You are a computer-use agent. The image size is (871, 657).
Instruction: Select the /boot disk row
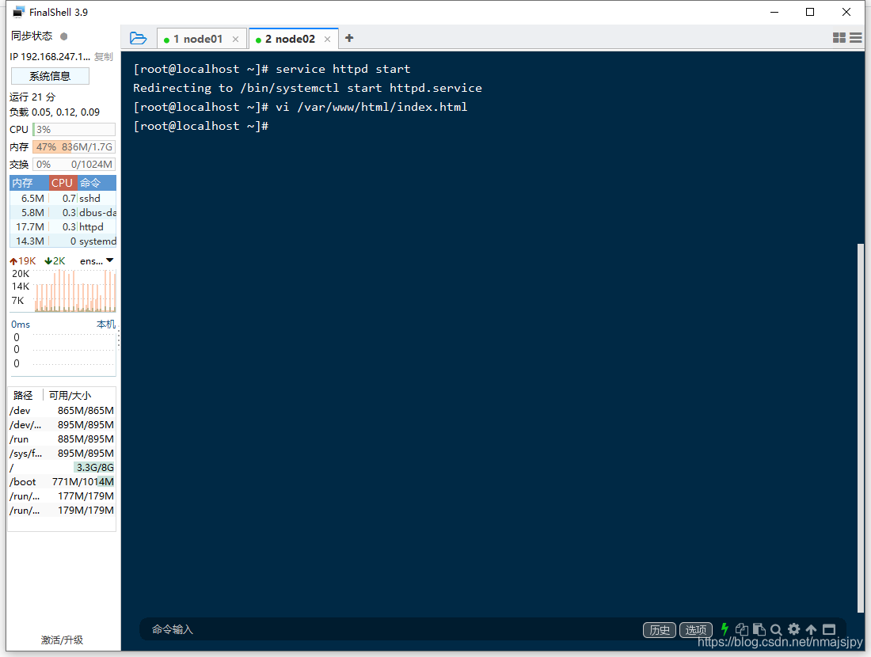(x=62, y=481)
